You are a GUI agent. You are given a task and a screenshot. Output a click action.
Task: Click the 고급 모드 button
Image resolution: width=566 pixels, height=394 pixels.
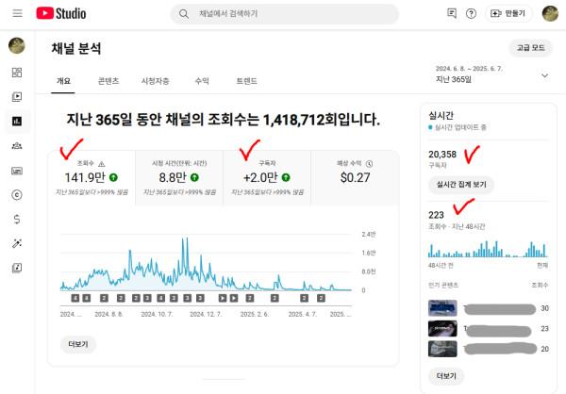530,48
